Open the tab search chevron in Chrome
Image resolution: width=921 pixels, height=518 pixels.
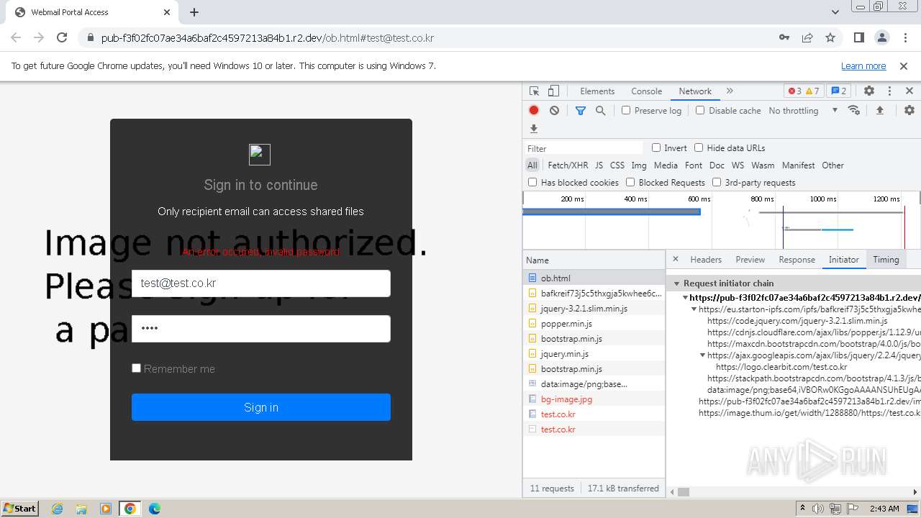point(835,12)
